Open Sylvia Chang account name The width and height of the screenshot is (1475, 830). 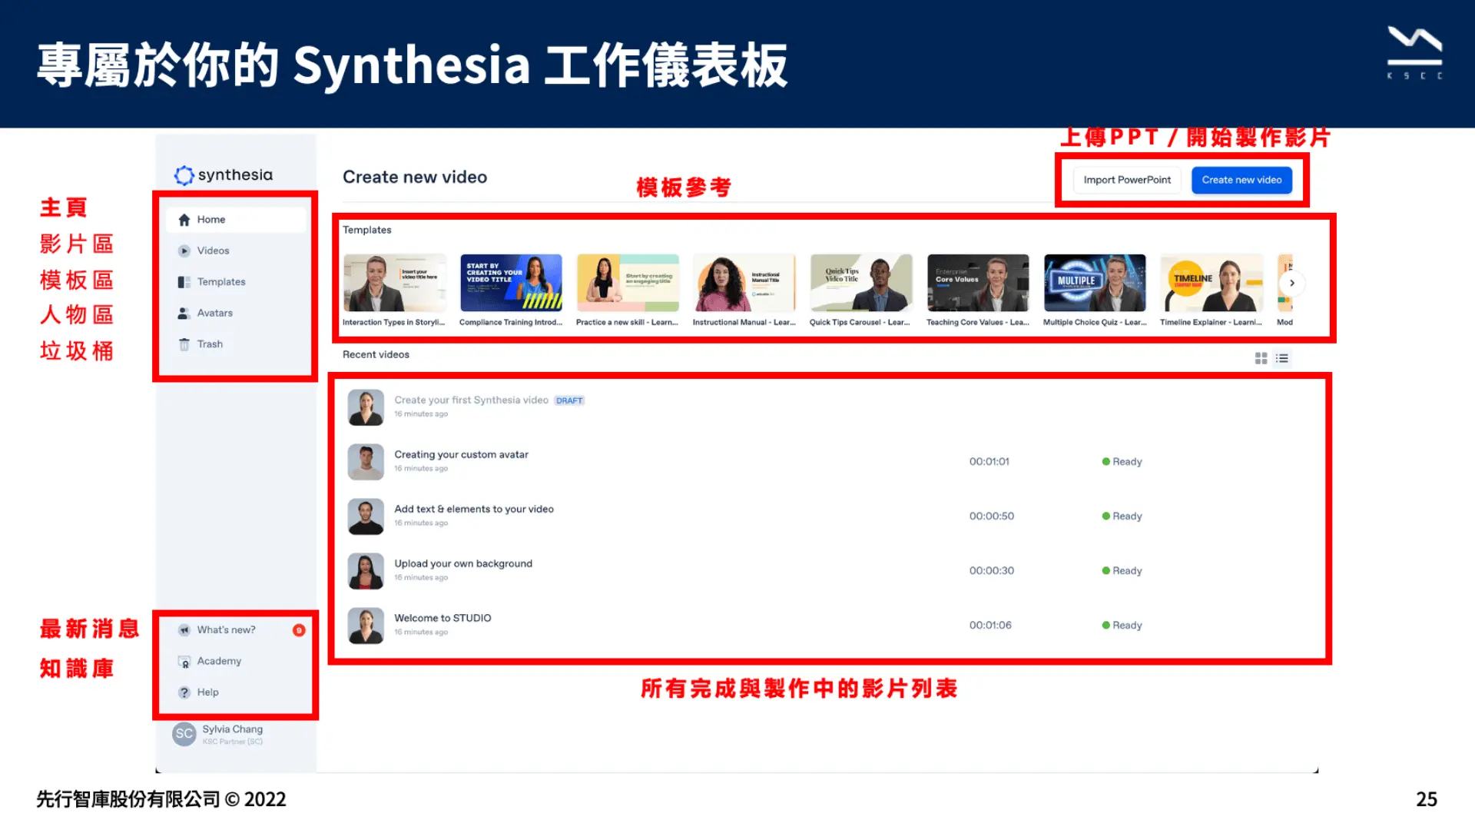pos(233,729)
